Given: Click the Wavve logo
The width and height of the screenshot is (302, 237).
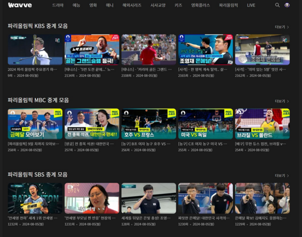Looking at the screenshot, I should pos(20,5).
